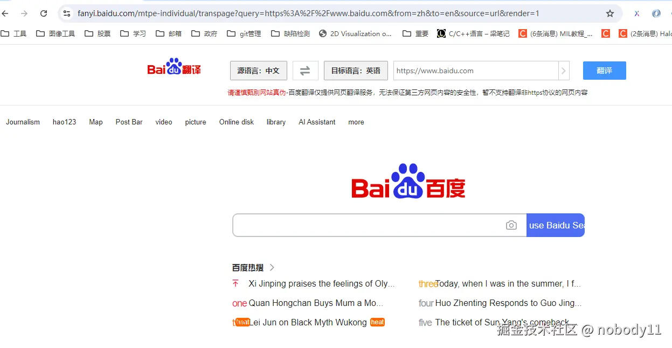Open Today, when I was in summer headline
The width and height of the screenshot is (672, 348).
pos(508,283)
